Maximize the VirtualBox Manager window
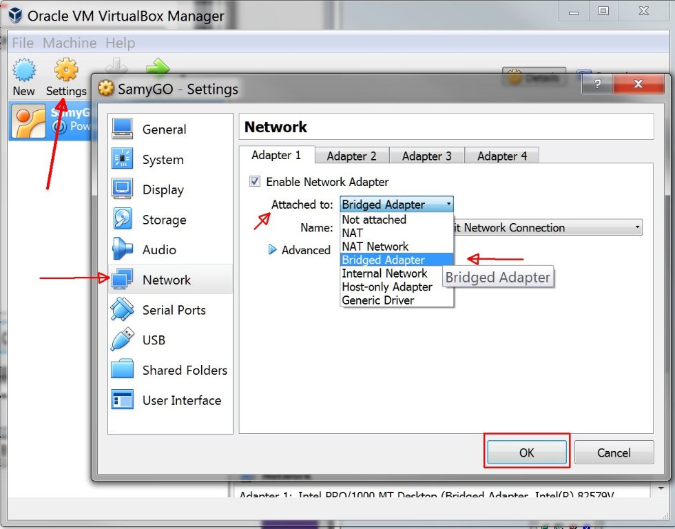Image resolution: width=675 pixels, height=529 pixels. [603, 12]
